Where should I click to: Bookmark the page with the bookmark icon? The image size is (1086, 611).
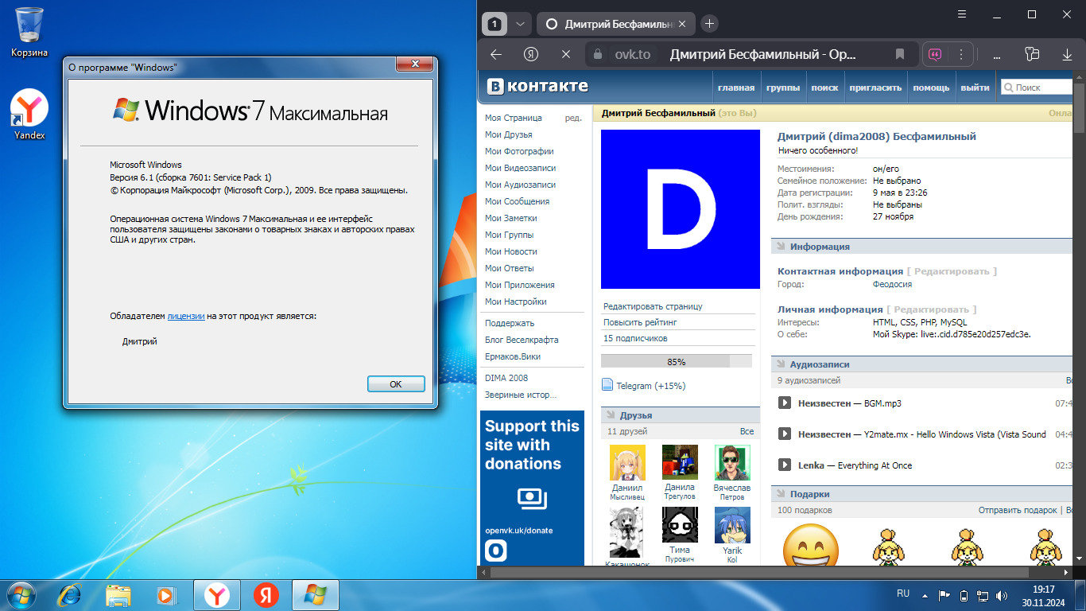pos(900,54)
